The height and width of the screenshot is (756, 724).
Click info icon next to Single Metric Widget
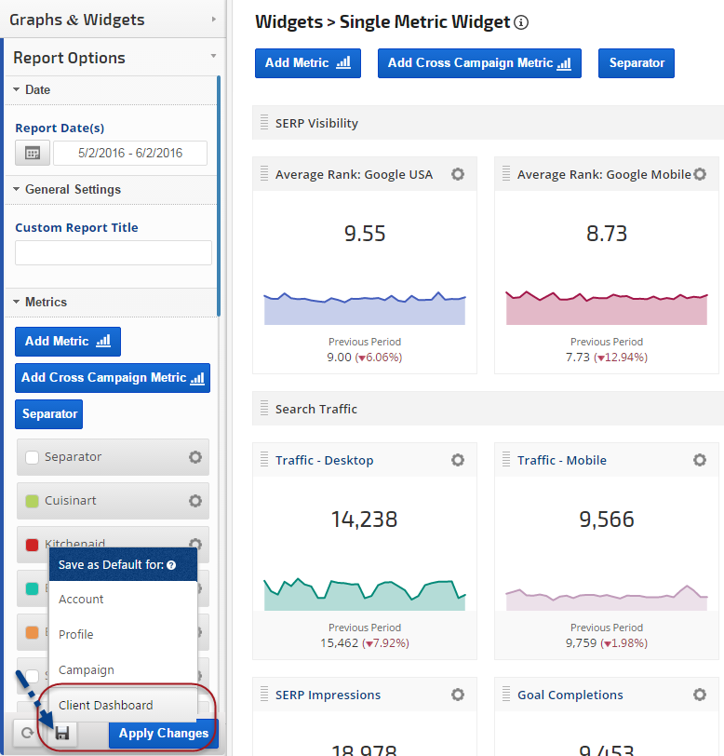[x=522, y=22]
